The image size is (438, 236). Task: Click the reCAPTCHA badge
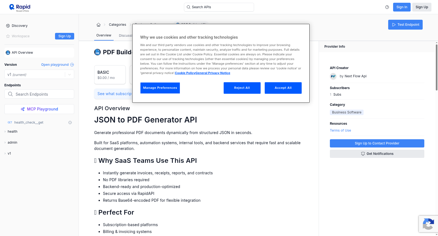[428, 224]
